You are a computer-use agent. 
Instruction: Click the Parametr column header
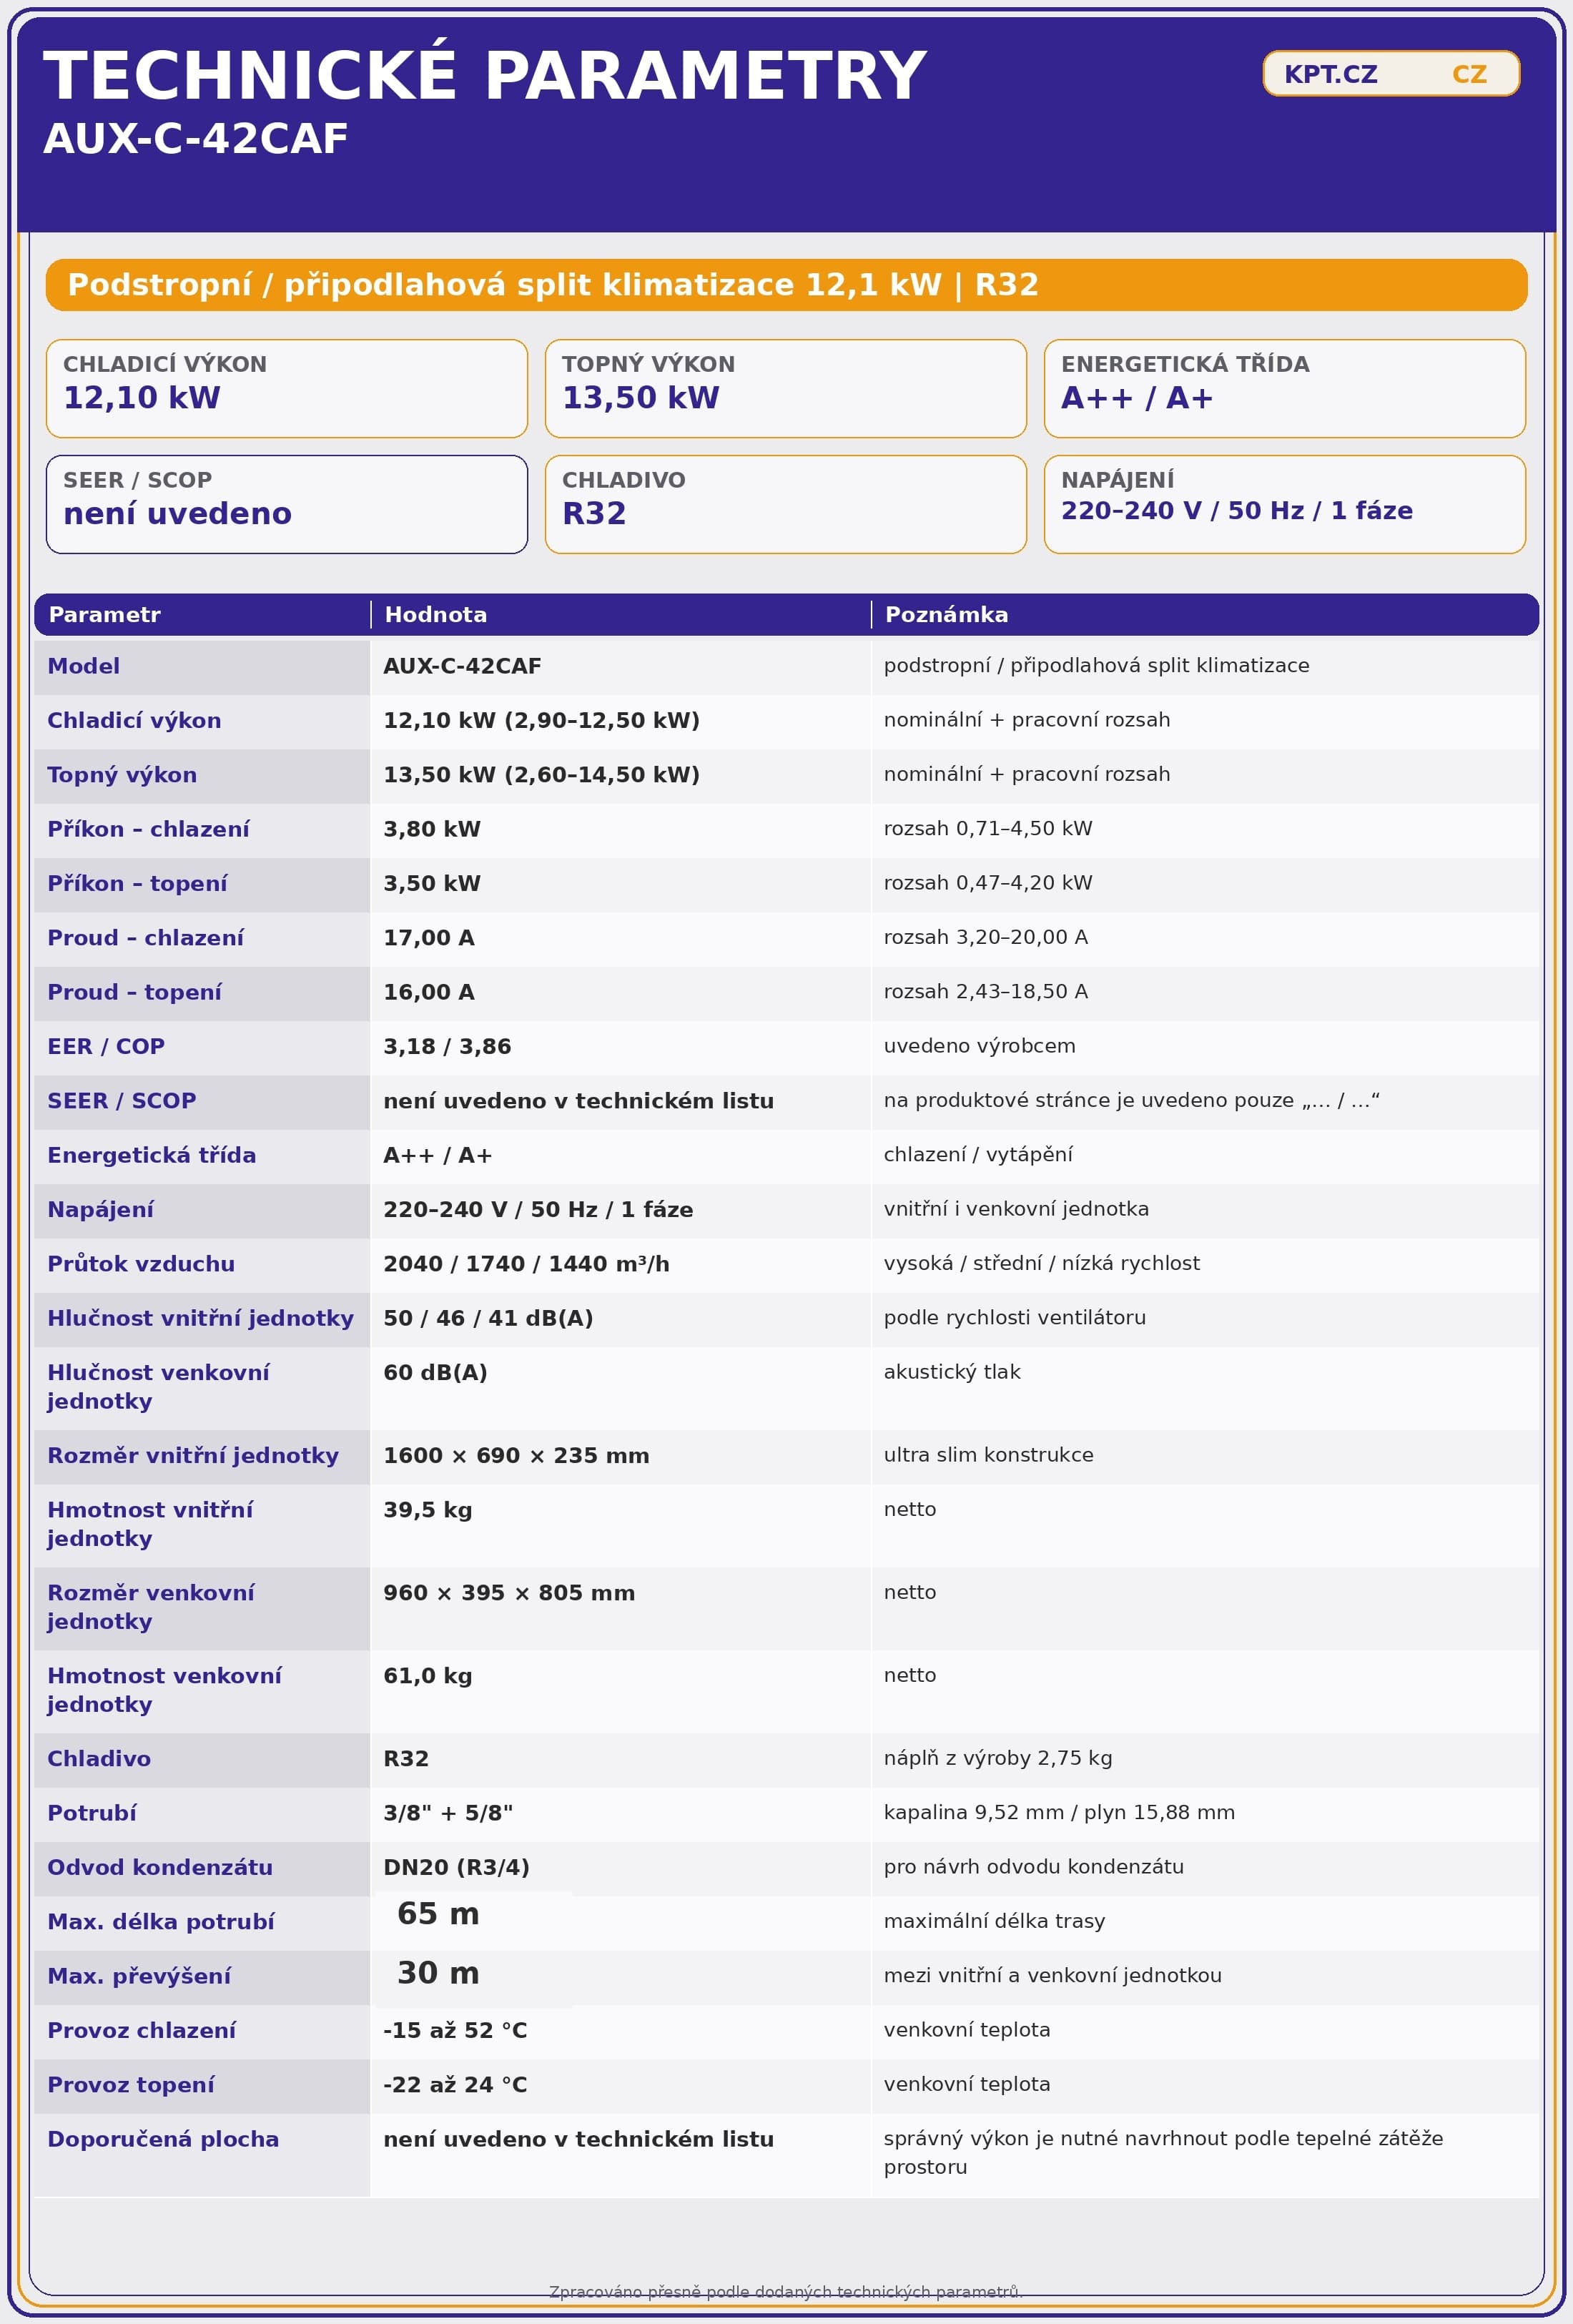pos(104,615)
